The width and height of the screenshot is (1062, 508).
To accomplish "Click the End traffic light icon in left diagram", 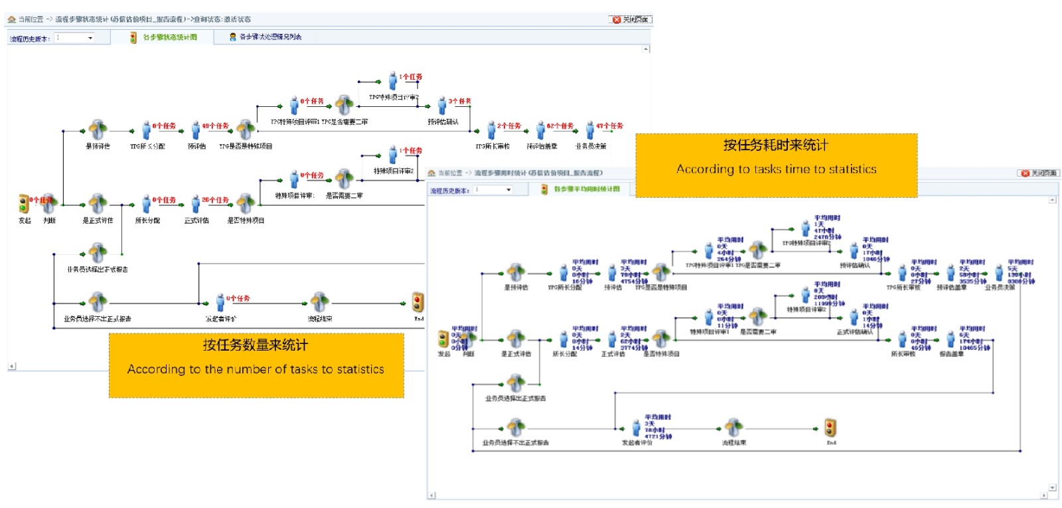I will [417, 302].
